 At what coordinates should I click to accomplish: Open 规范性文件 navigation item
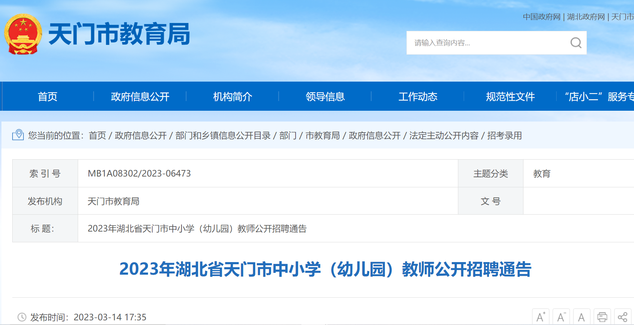(510, 96)
